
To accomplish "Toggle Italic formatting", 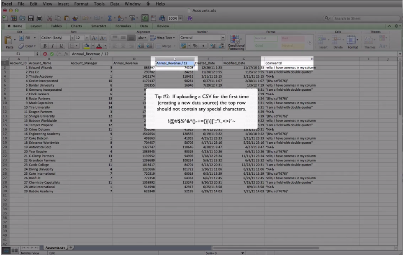I will coord(53,46).
